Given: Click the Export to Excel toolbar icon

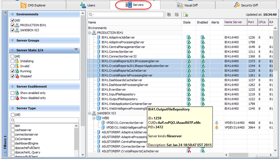Looking at the screenshot, I should tap(185, 14).
